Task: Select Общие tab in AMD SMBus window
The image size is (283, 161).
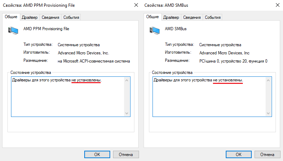Action: [153, 17]
